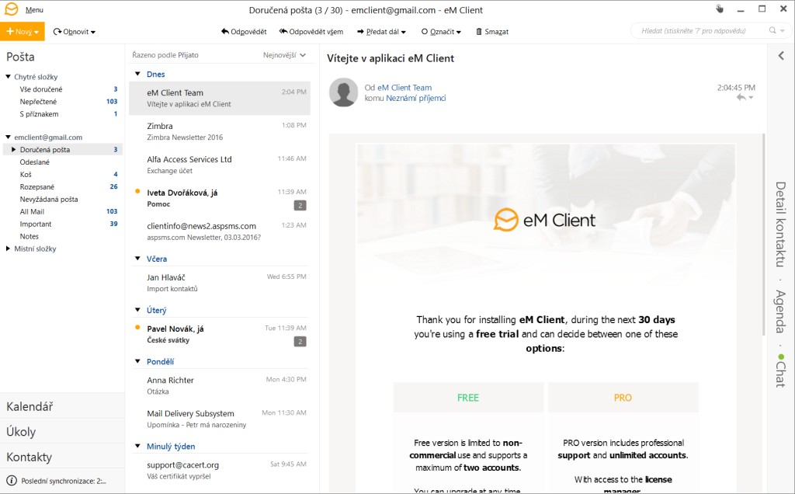
Task: Open the Jan Hlaváč Import kontaktů message
Action: point(220,283)
